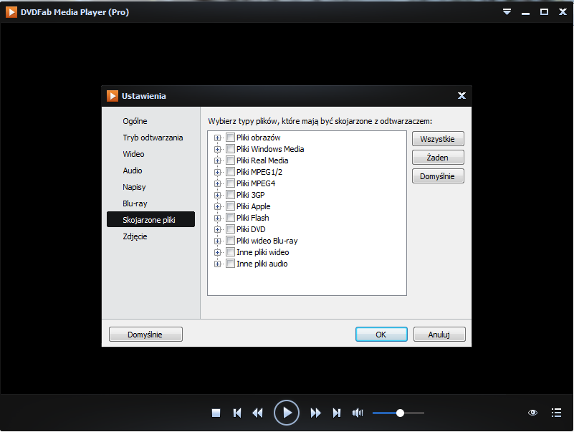
Task: Mute the volume speaker icon
Action: point(358,413)
